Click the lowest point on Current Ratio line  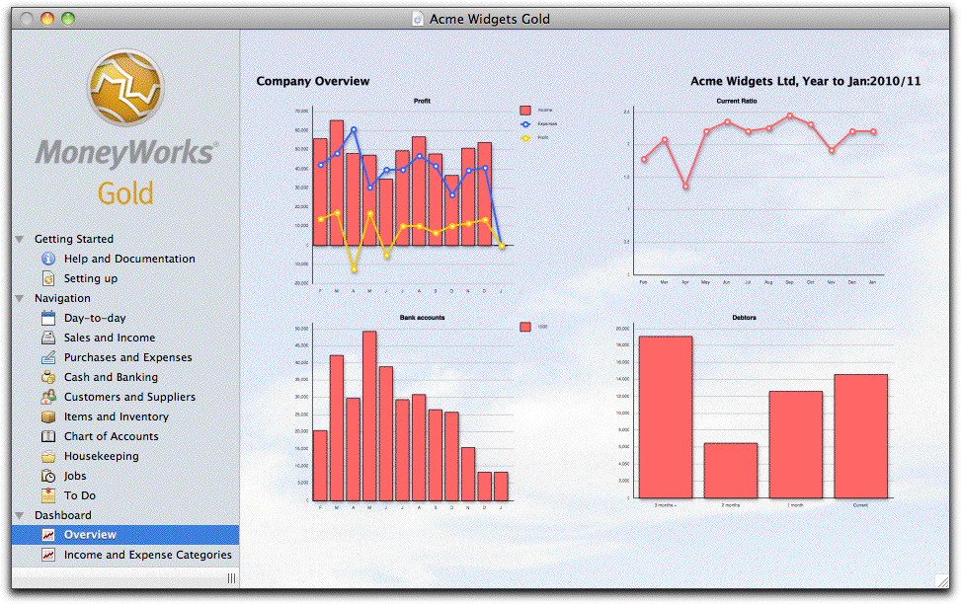pyautogui.click(x=685, y=187)
